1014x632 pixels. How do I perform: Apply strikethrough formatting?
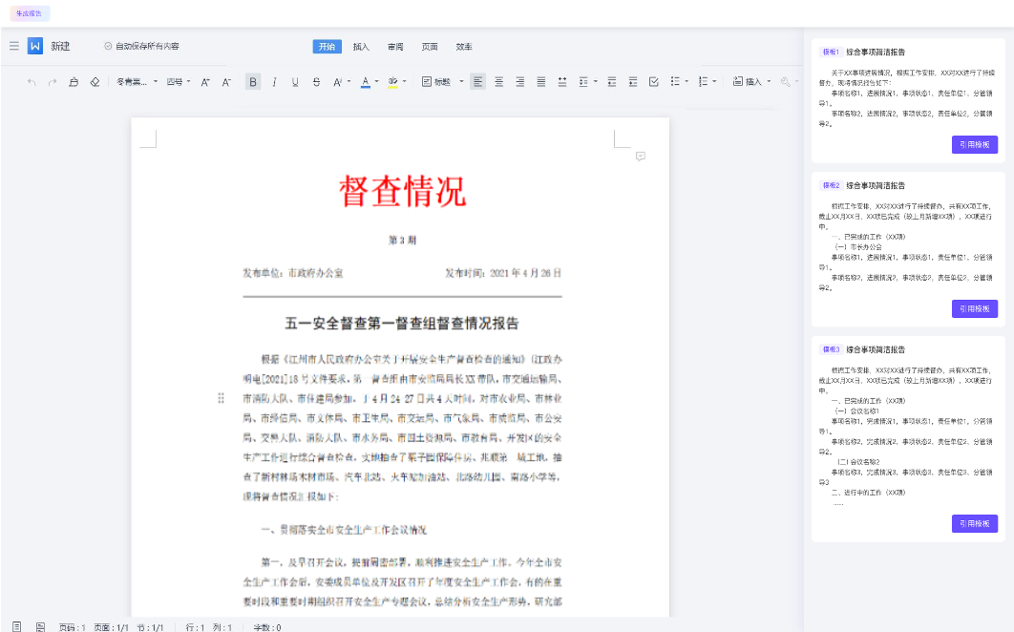(315, 82)
